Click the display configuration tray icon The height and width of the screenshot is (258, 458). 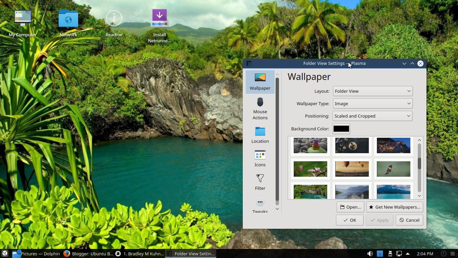[x=399, y=254]
